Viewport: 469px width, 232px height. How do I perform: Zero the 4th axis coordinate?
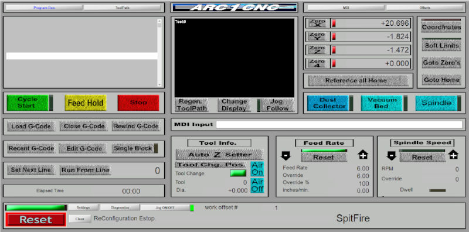317,63
